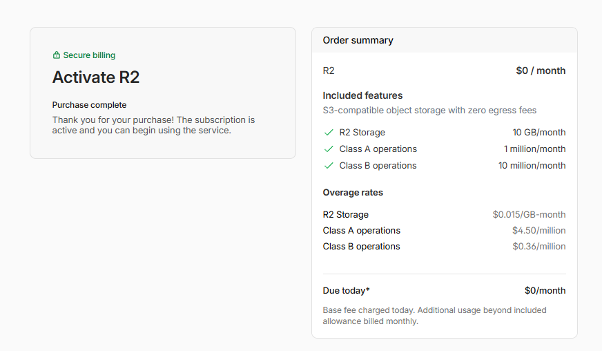
Task: Click 'R2 Storage' under Overage rates
Action: pyautogui.click(x=346, y=214)
